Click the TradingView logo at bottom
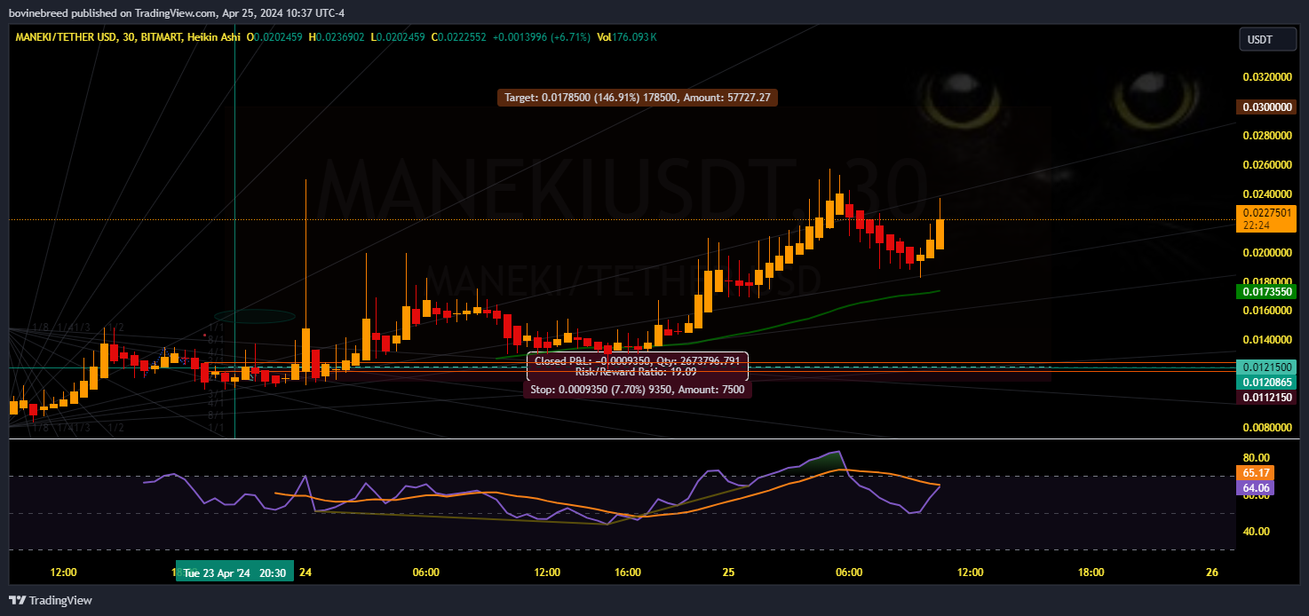This screenshot has height=616, width=1309. [51, 600]
